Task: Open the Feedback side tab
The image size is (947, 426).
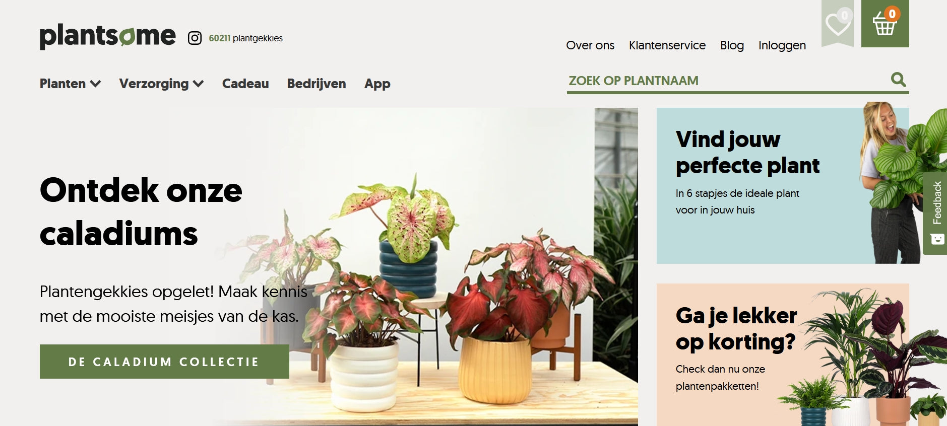Action: 936,213
